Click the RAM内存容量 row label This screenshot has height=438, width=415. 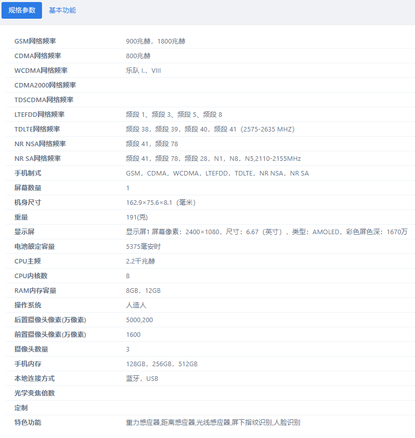[x=35, y=291]
